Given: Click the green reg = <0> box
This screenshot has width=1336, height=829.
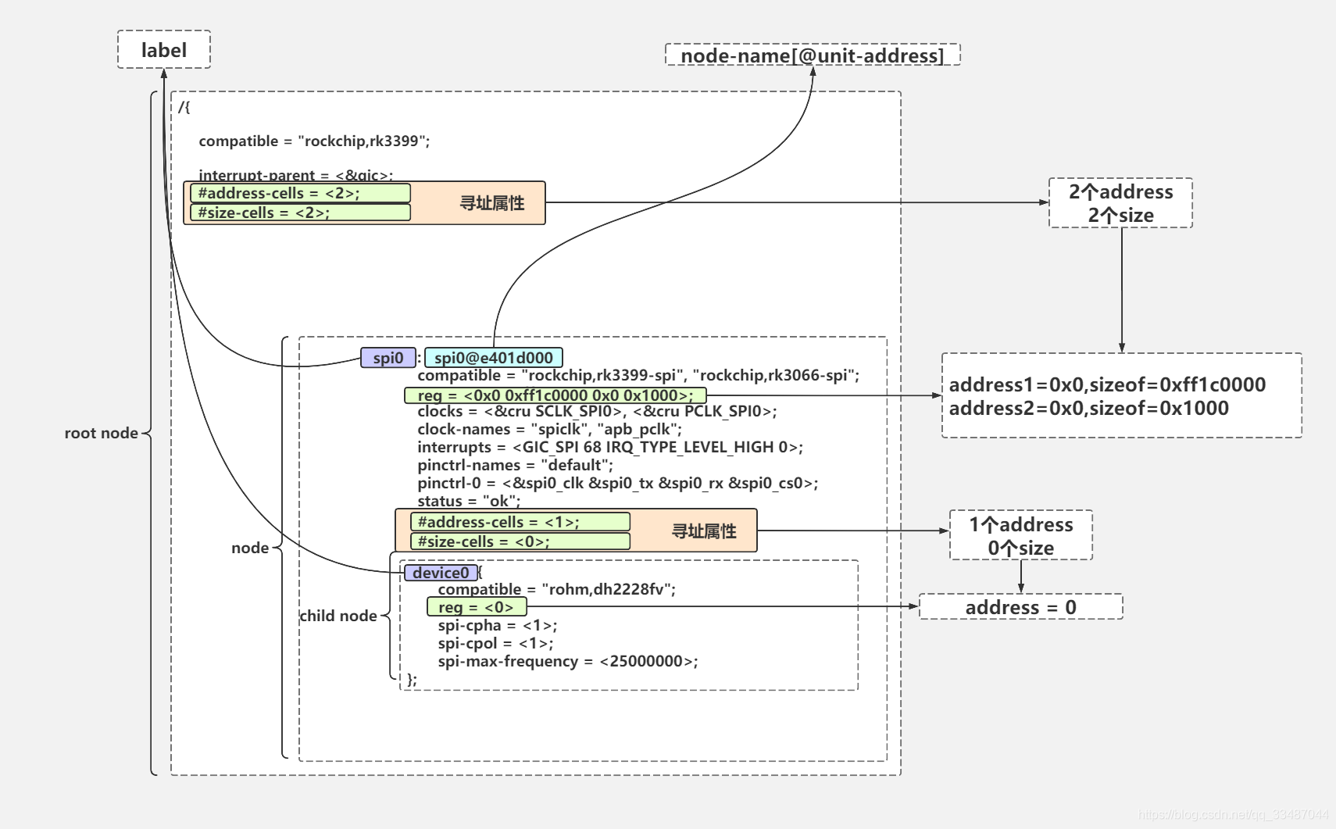Looking at the screenshot, I should (477, 607).
